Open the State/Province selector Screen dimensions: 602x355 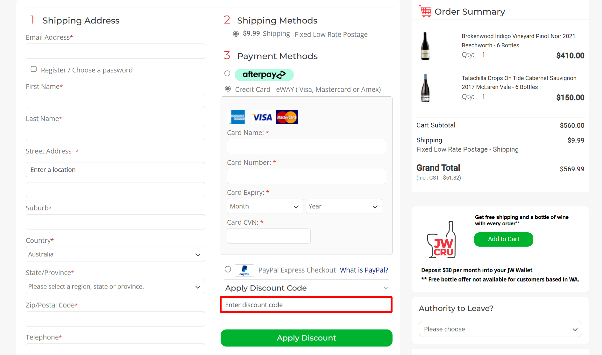coord(115,286)
